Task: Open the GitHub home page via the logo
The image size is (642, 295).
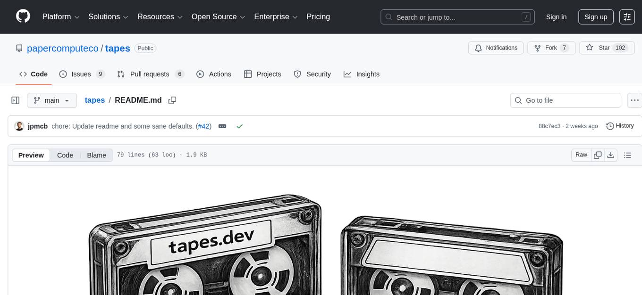Action: click(23, 16)
